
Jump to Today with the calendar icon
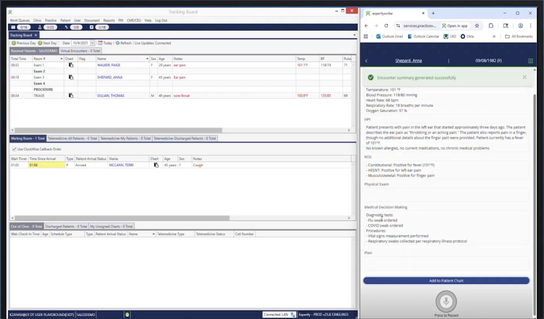coord(100,43)
